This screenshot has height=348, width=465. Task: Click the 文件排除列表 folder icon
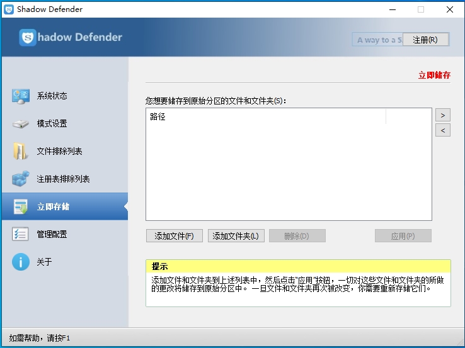pyautogui.click(x=20, y=151)
